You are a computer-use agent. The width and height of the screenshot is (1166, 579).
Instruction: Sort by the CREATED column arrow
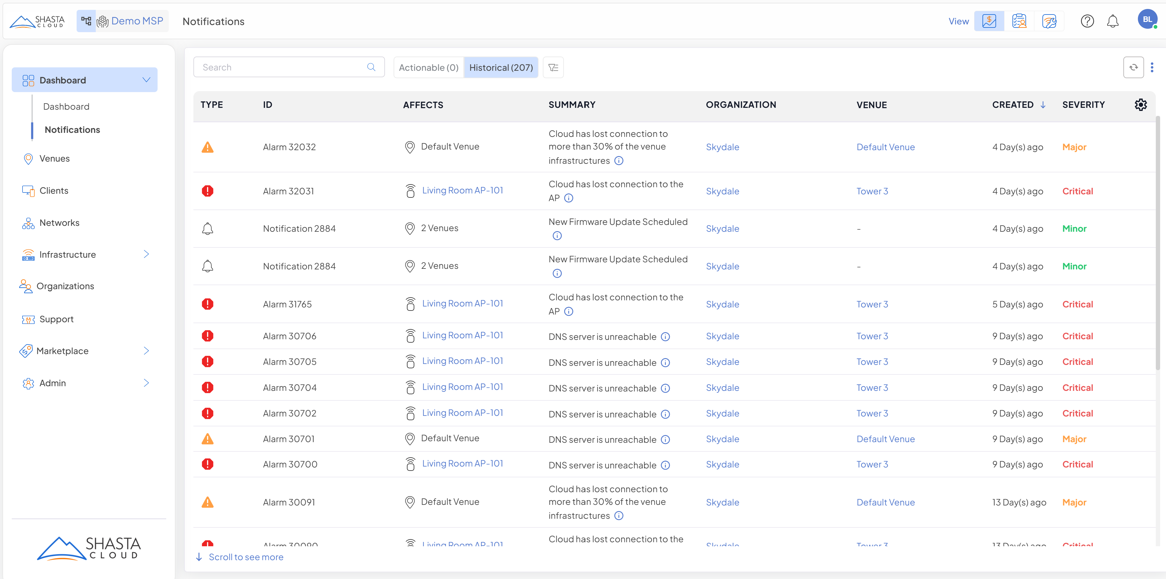point(1043,105)
